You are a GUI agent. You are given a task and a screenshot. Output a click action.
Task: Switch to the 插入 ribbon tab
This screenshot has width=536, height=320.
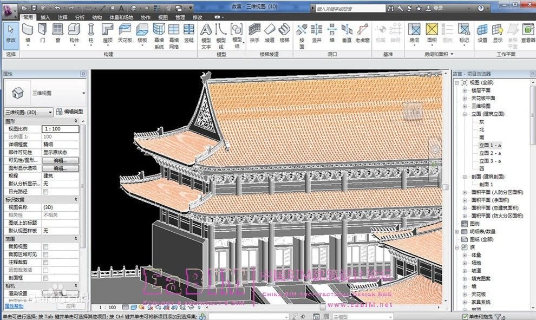click(x=45, y=17)
